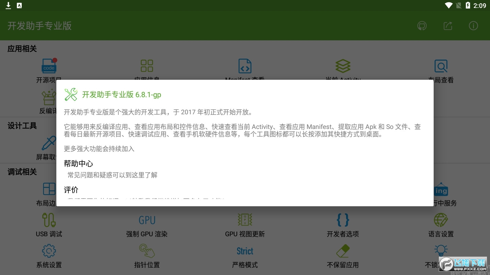The image size is (490, 275).
Task: Open the GitHub icon in header
Action: pos(422,26)
